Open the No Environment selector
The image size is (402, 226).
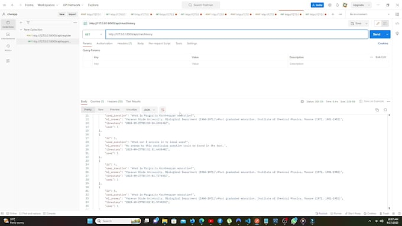(369, 14)
